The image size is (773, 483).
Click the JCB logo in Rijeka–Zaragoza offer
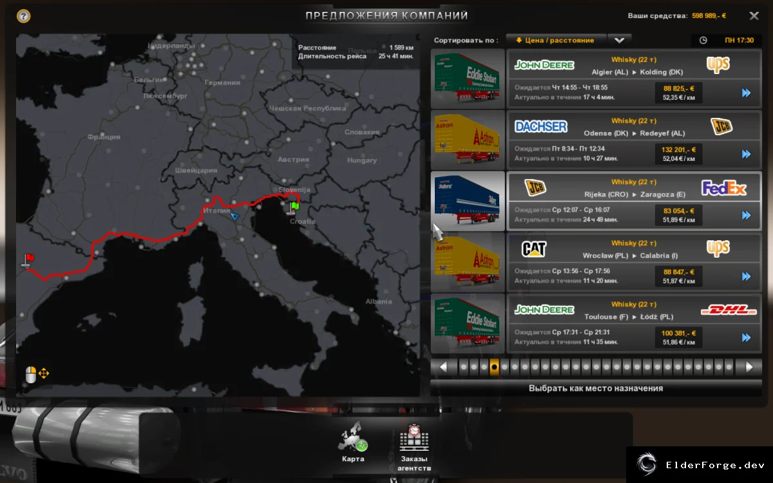pyautogui.click(x=535, y=187)
